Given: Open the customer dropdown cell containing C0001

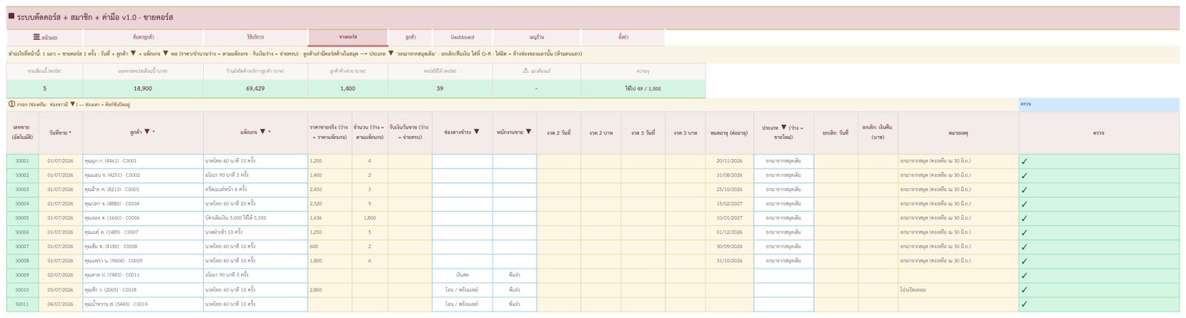Looking at the screenshot, I should click(143, 160).
